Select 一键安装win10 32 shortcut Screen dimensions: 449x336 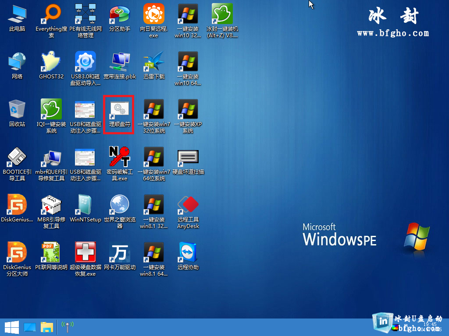(x=188, y=21)
